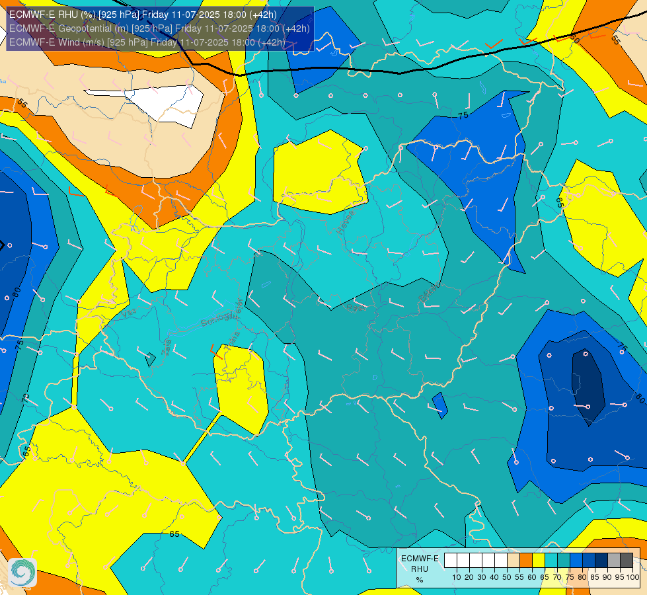Pick the beige 50–55 legend swatch
This screenshot has width=647, height=595.
514,561
